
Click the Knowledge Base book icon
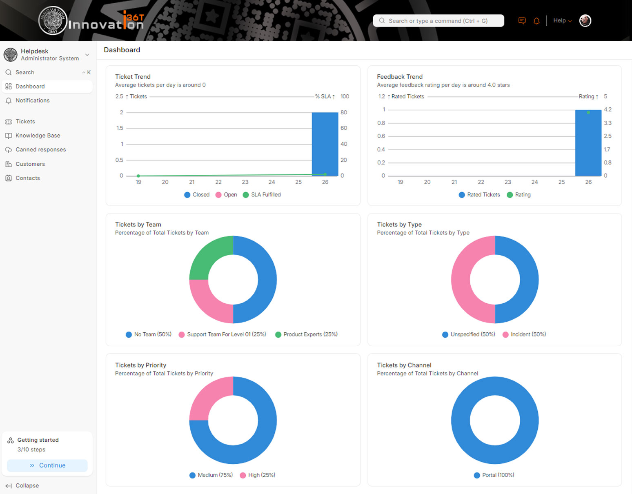(9, 136)
